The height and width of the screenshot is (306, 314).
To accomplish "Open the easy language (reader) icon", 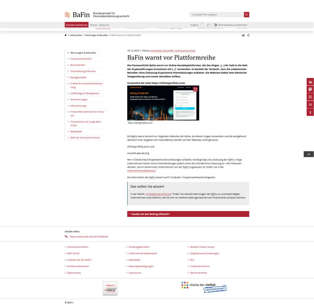I will click(x=208, y=25).
